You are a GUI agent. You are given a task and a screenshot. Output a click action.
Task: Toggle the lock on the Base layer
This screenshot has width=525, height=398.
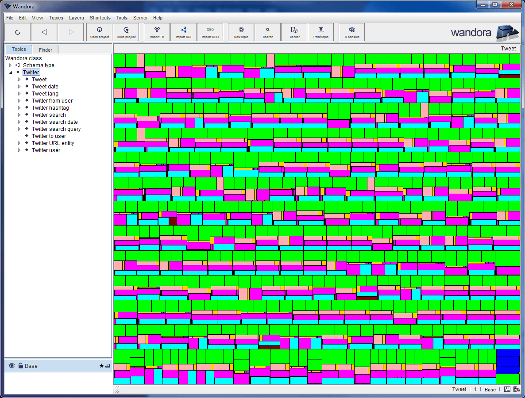[21, 366]
